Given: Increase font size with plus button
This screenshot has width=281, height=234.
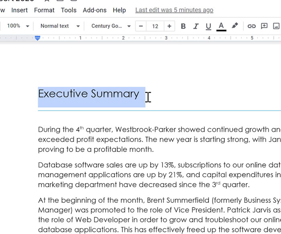Looking at the screenshot, I should [169, 26].
